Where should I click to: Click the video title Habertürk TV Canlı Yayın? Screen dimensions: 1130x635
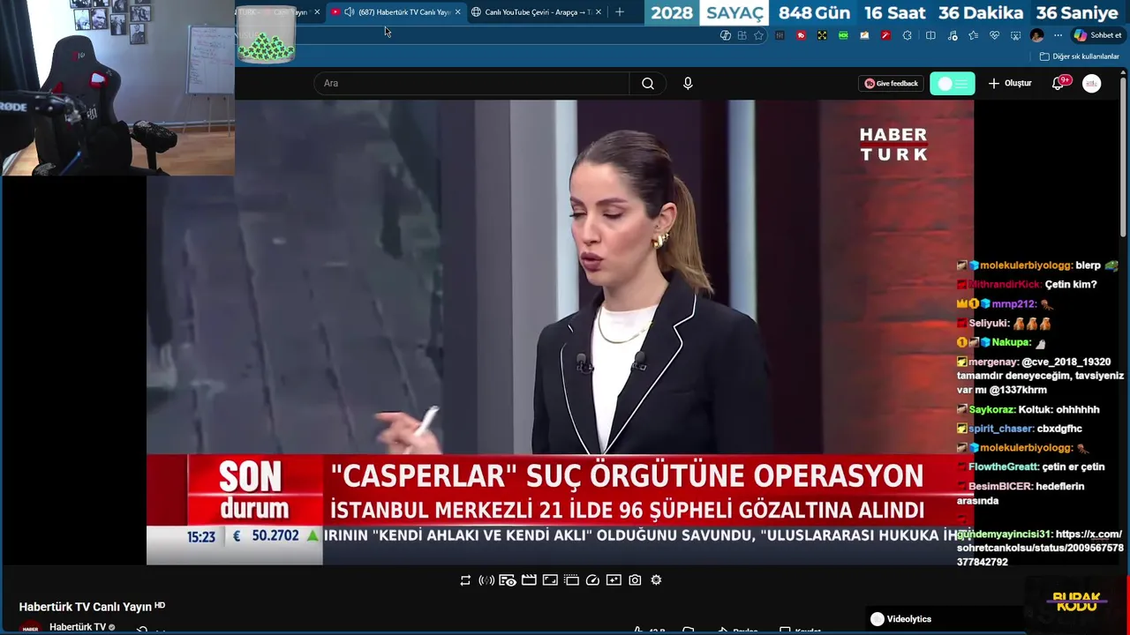tap(86, 607)
